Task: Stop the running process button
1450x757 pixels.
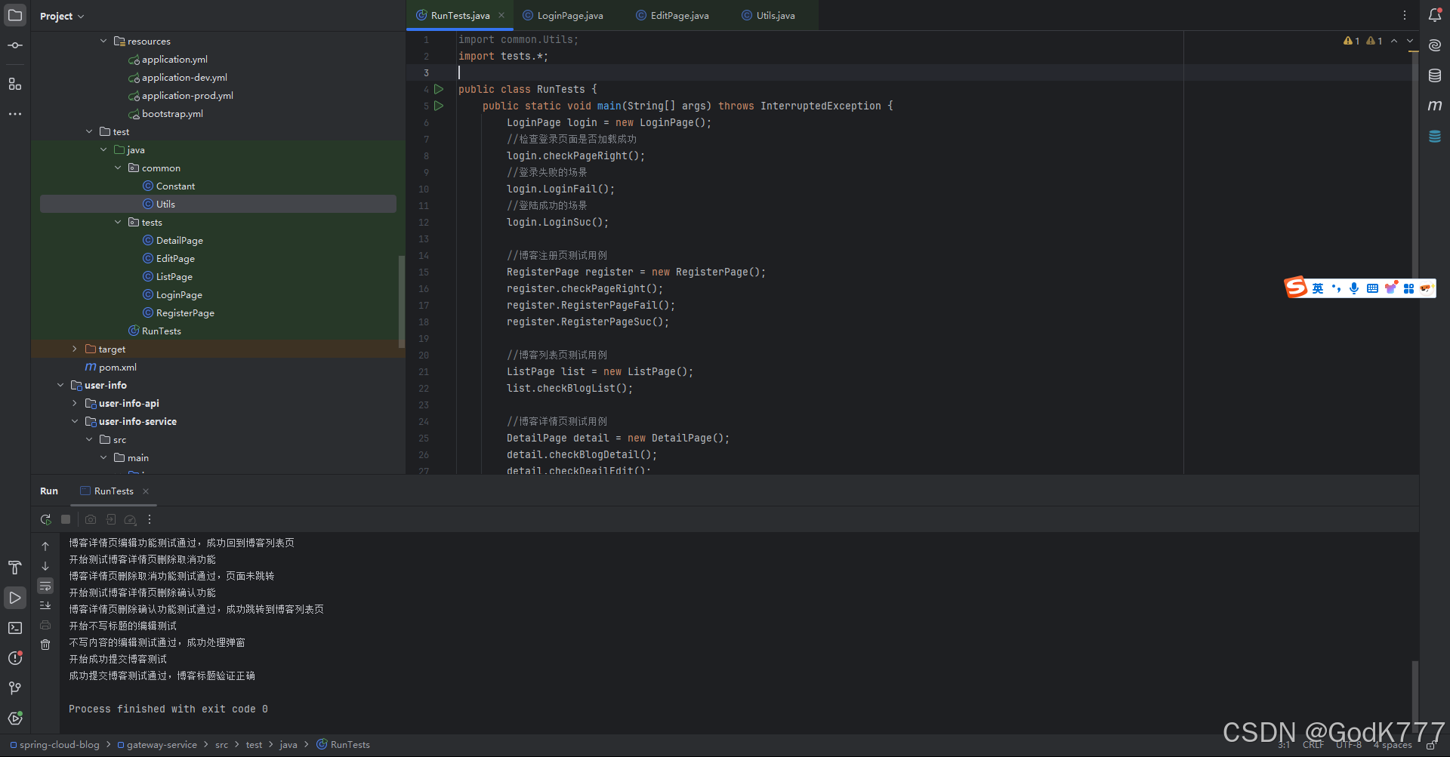Action: pyautogui.click(x=66, y=519)
